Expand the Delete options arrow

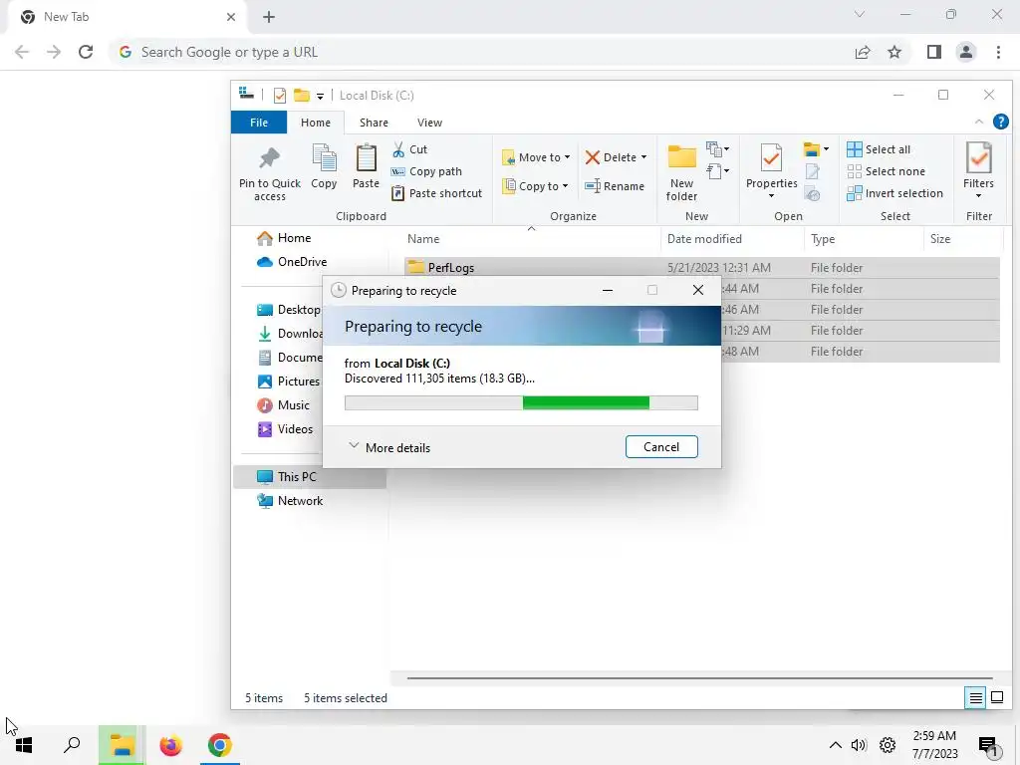pyautogui.click(x=643, y=157)
